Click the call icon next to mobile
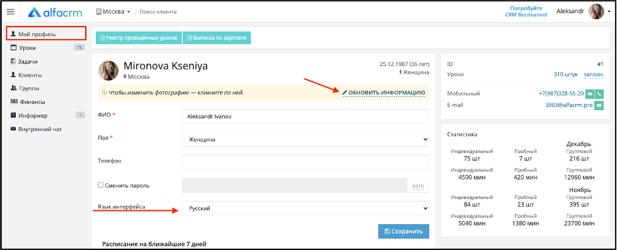 click(x=599, y=94)
